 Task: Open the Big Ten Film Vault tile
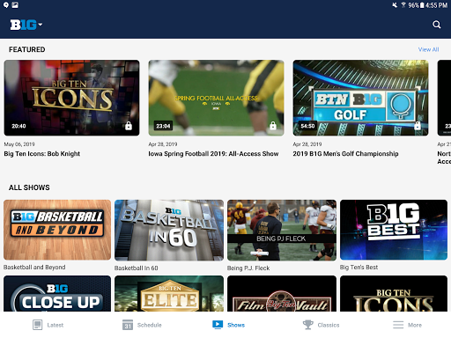click(282, 293)
